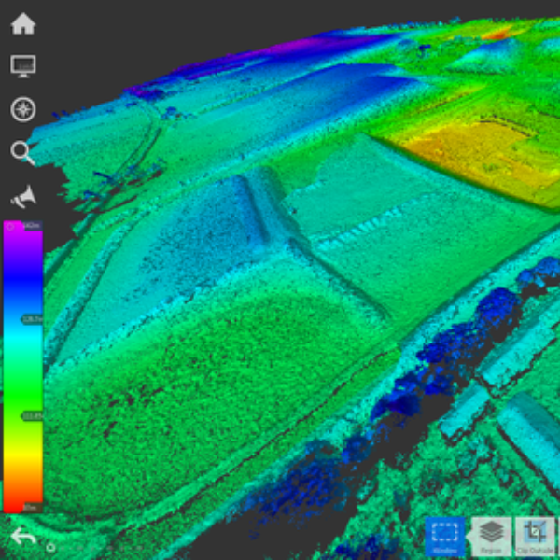Screen dimensions: 560x560
Task: Click the cyan band of the color ramp
Action: pyautogui.click(x=21, y=345)
